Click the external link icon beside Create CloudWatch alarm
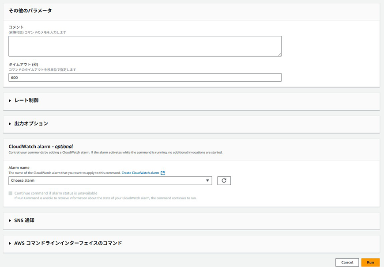 [x=163, y=173]
